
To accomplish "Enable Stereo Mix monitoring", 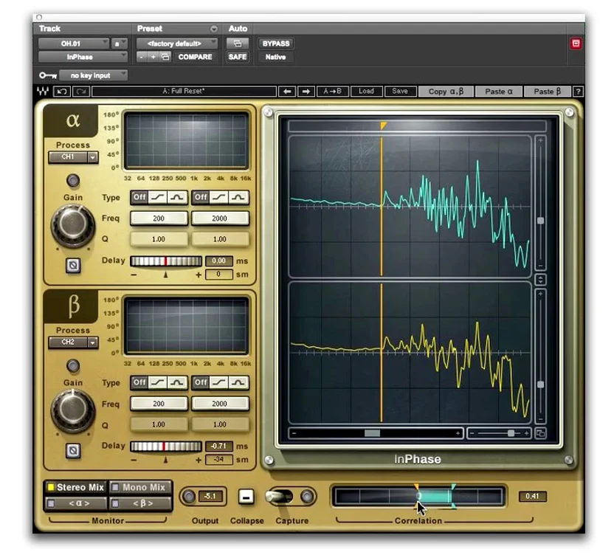I will pos(75,487).
